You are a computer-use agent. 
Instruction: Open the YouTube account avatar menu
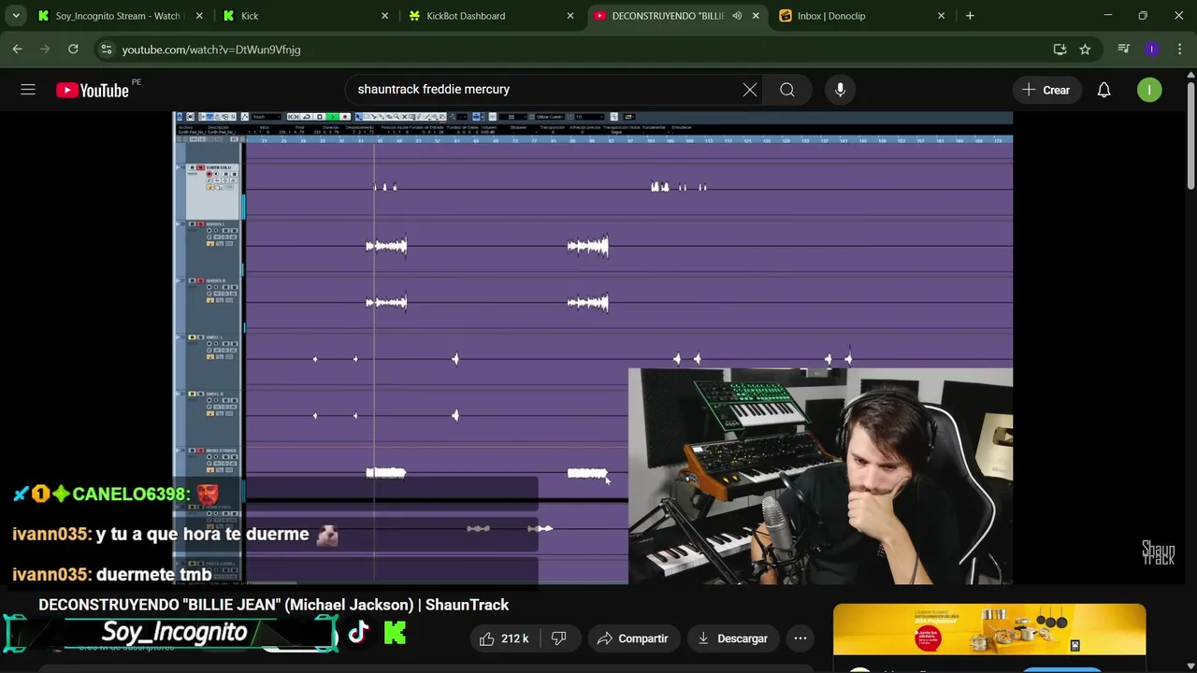point(1149,90)
